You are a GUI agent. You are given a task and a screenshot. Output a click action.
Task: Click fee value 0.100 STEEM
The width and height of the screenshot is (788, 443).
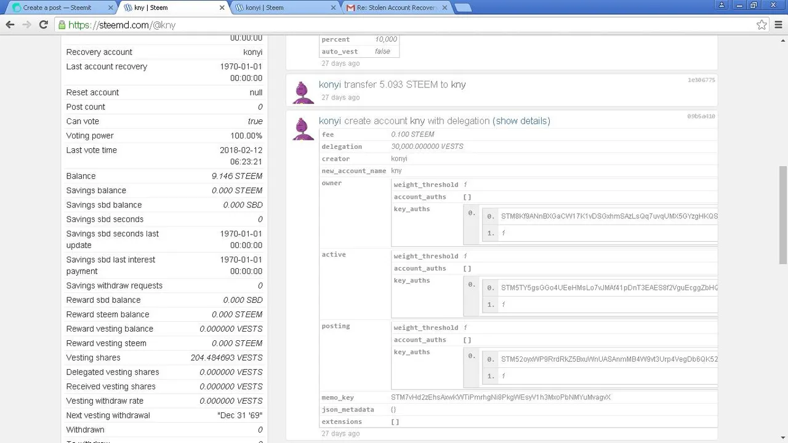click(x=412, y=134)
